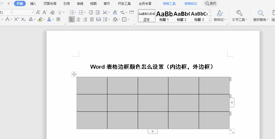Toggle justify alignment
This screenshot has height=139, width=275.
pyautogui.click(x=92, y=19)
